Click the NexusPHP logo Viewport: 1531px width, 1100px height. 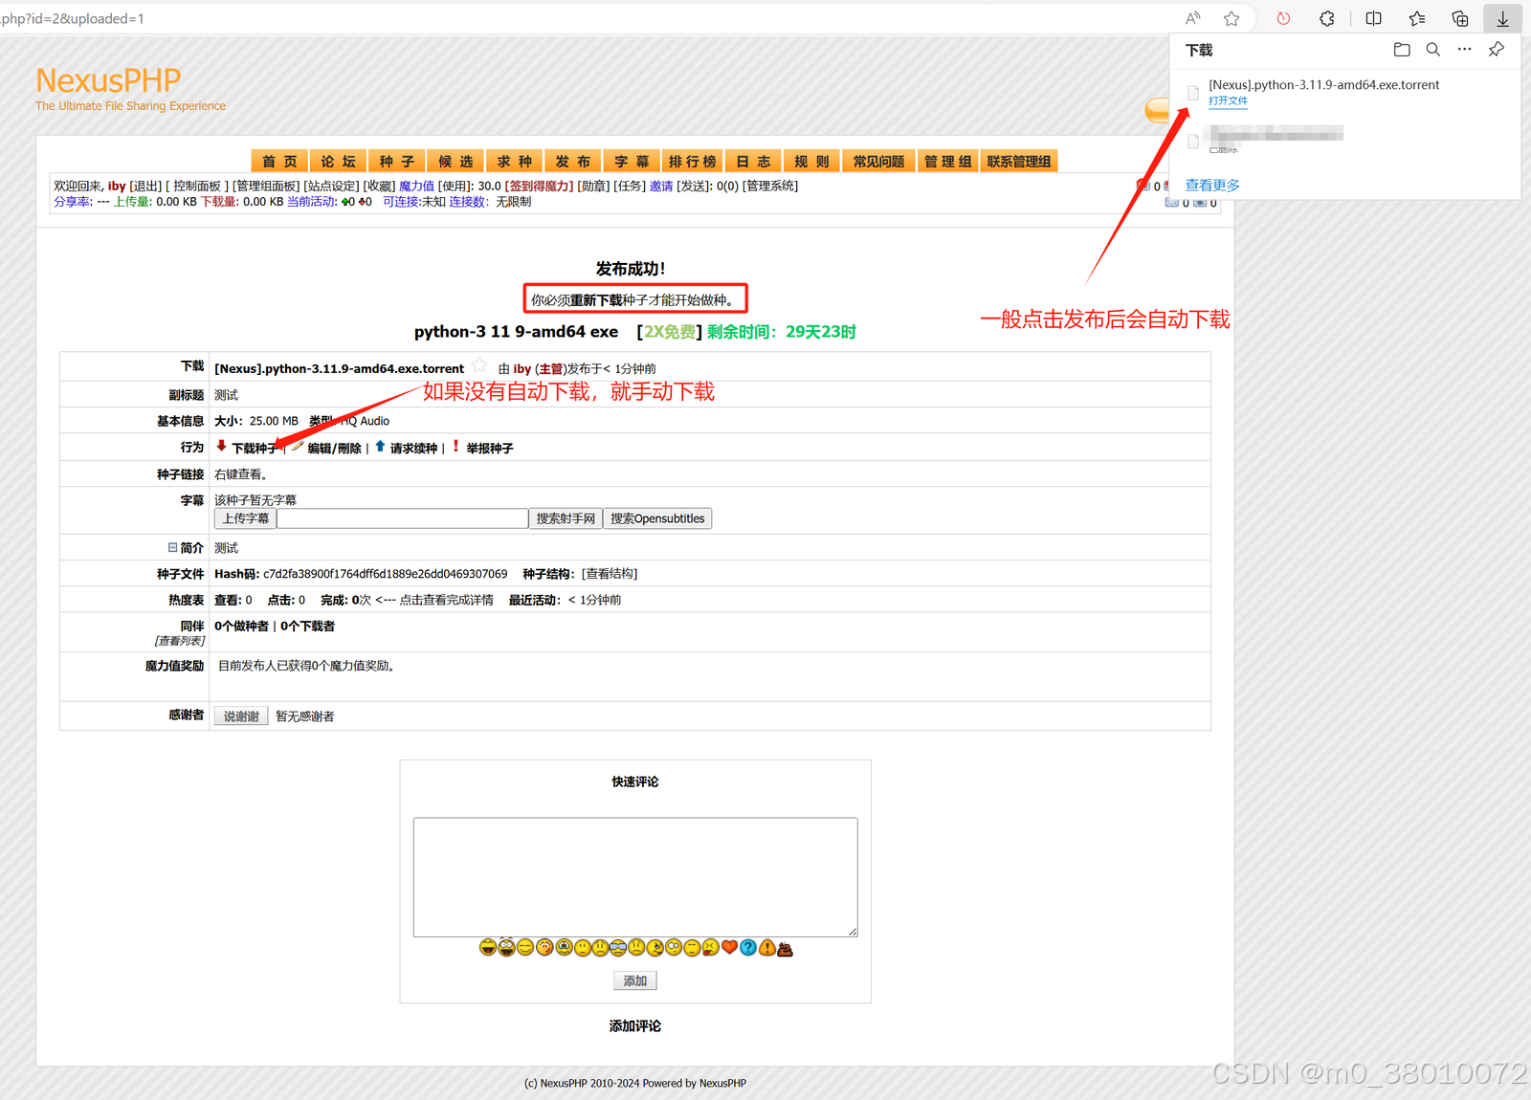(x=108, y=80)
